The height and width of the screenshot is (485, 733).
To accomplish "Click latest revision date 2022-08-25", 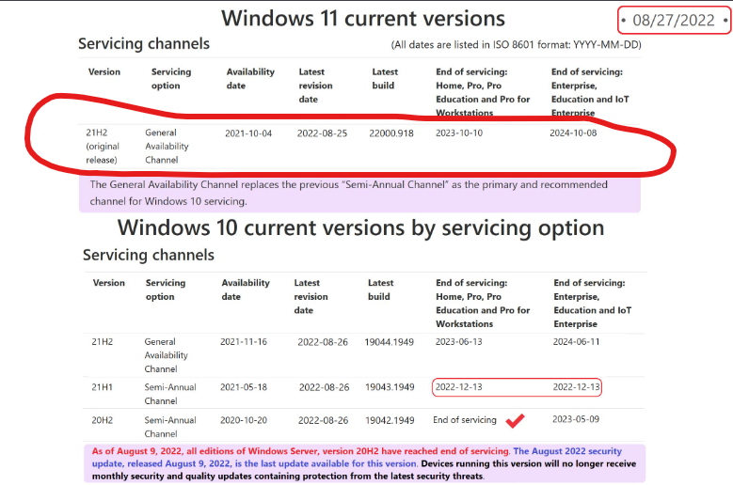I will [x=322, y=133].
